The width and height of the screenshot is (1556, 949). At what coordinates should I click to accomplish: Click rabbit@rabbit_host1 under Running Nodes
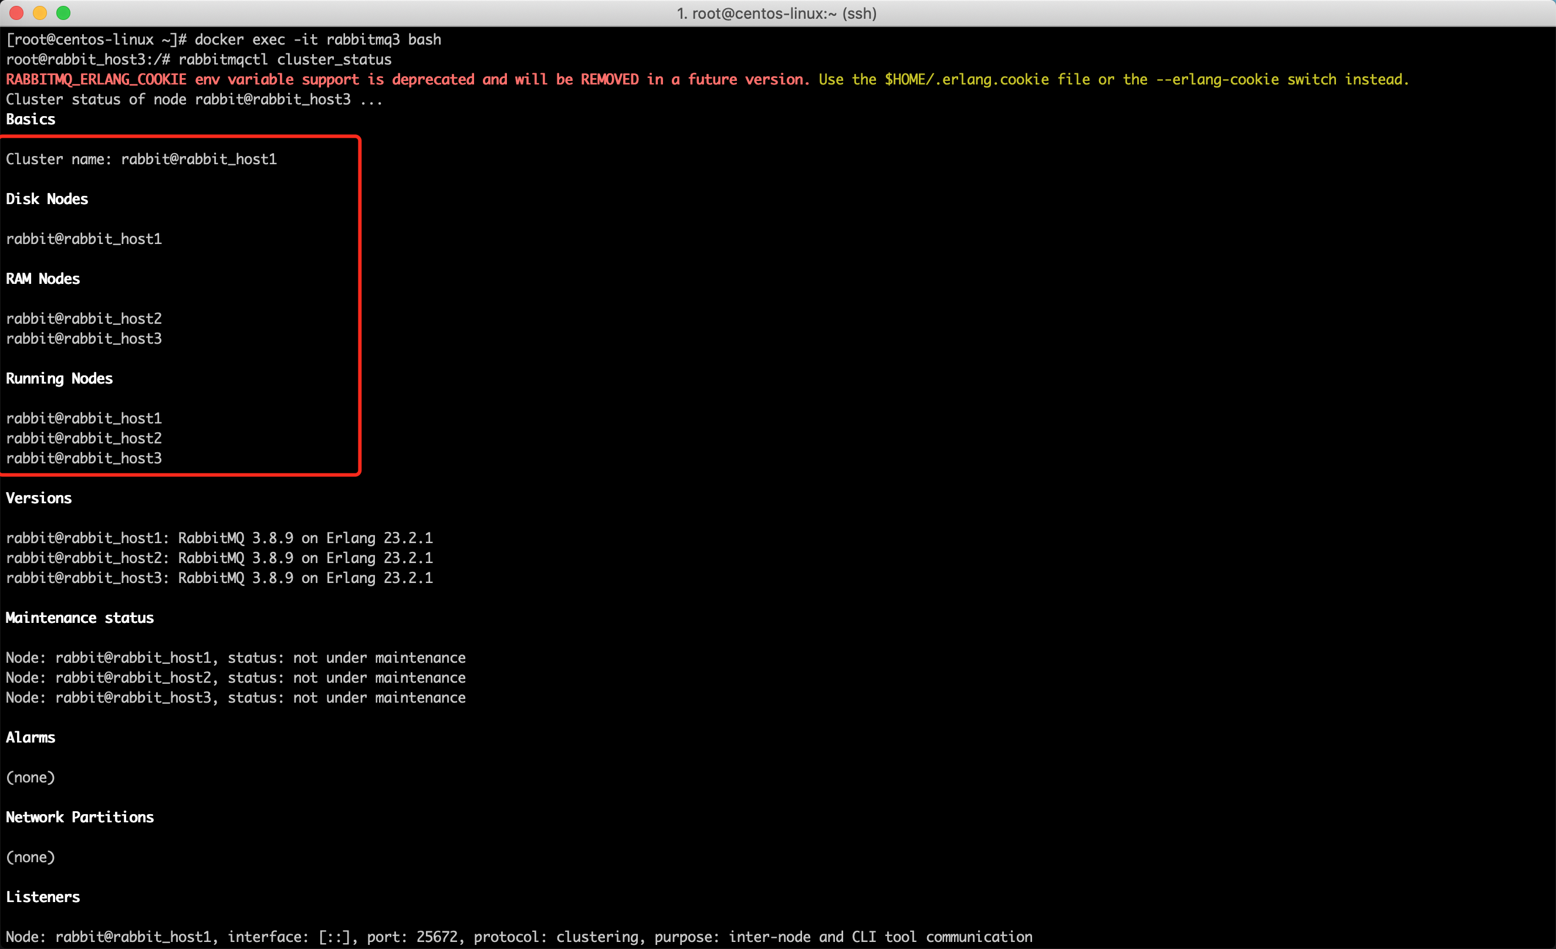pyautogui.click(x=84, y=418)
